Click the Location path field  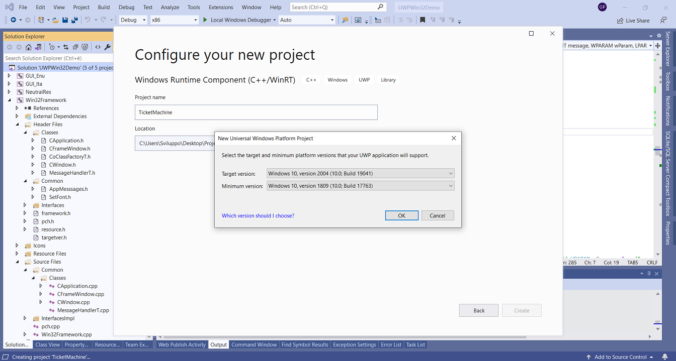point(175,143)
